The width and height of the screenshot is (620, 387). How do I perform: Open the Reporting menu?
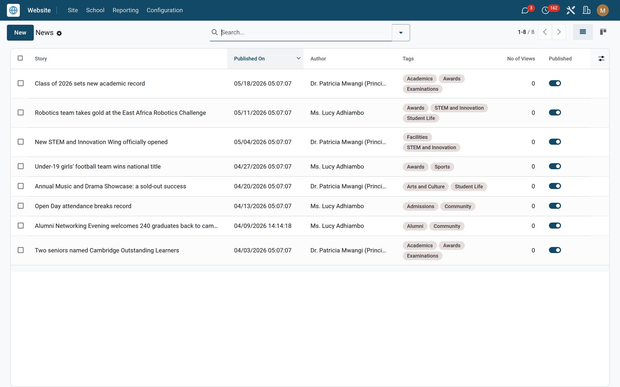pyautogui.click(x=126, y=10)
